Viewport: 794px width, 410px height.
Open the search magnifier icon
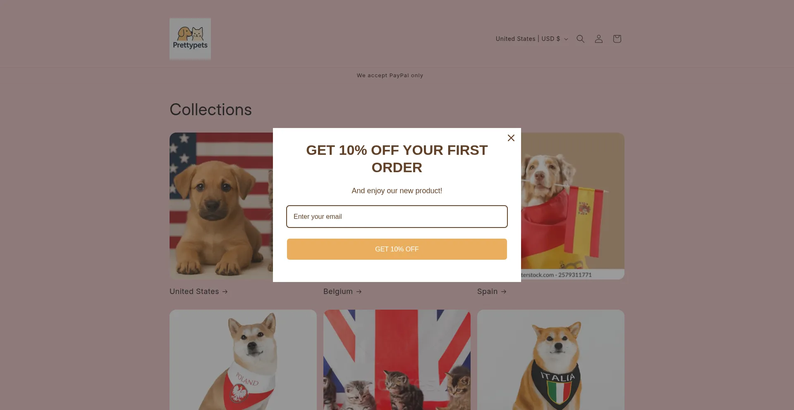580,39
